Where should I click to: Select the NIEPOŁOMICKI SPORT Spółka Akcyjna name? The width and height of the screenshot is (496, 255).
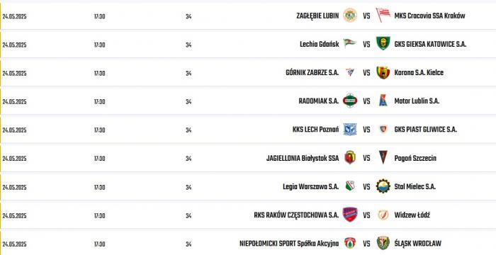tap(289, 244)
